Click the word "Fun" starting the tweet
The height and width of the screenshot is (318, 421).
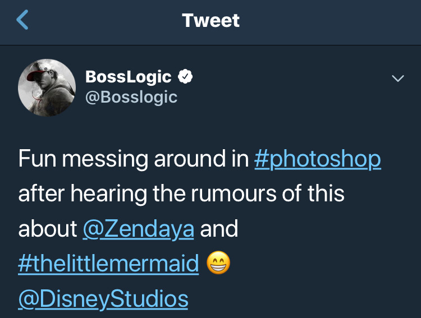point(37,159)
